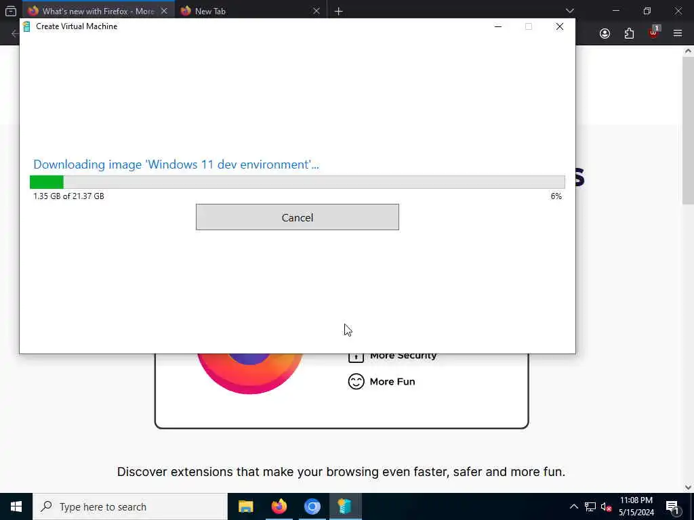694x520 pixels.
Task: Click the 'Downloading image' status heading
Action: (176, 165)
